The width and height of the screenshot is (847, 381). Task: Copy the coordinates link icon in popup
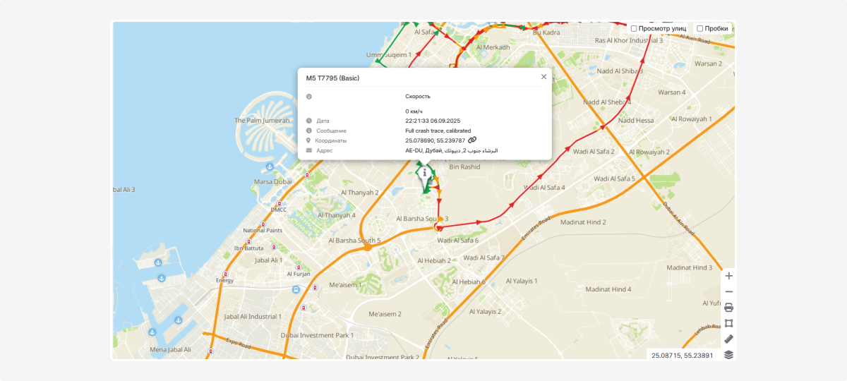pyautogui.click(x=472, y=140)
